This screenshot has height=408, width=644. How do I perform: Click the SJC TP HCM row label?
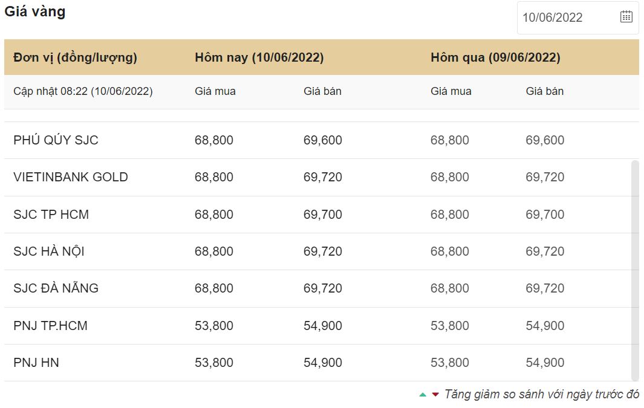[x=51, y=215]
